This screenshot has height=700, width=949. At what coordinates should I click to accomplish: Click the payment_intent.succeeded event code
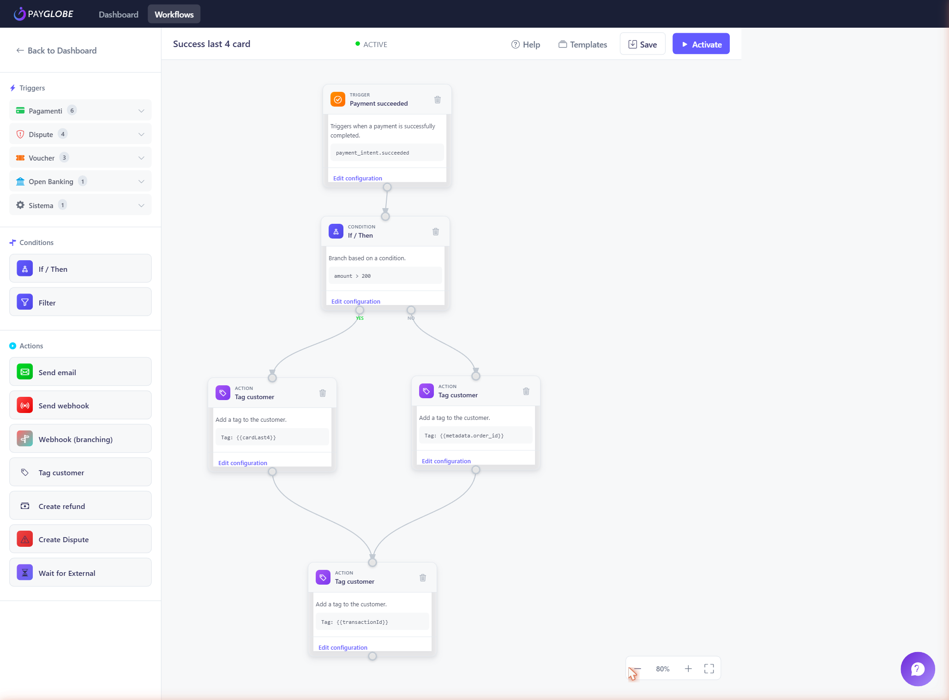tap(372, 153)
